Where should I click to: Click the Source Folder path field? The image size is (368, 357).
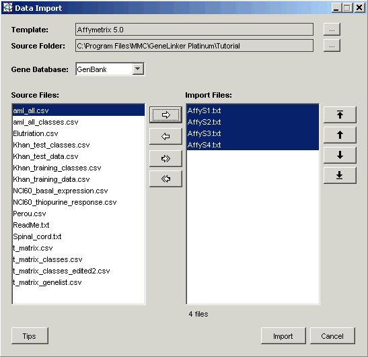click(194, 46)
